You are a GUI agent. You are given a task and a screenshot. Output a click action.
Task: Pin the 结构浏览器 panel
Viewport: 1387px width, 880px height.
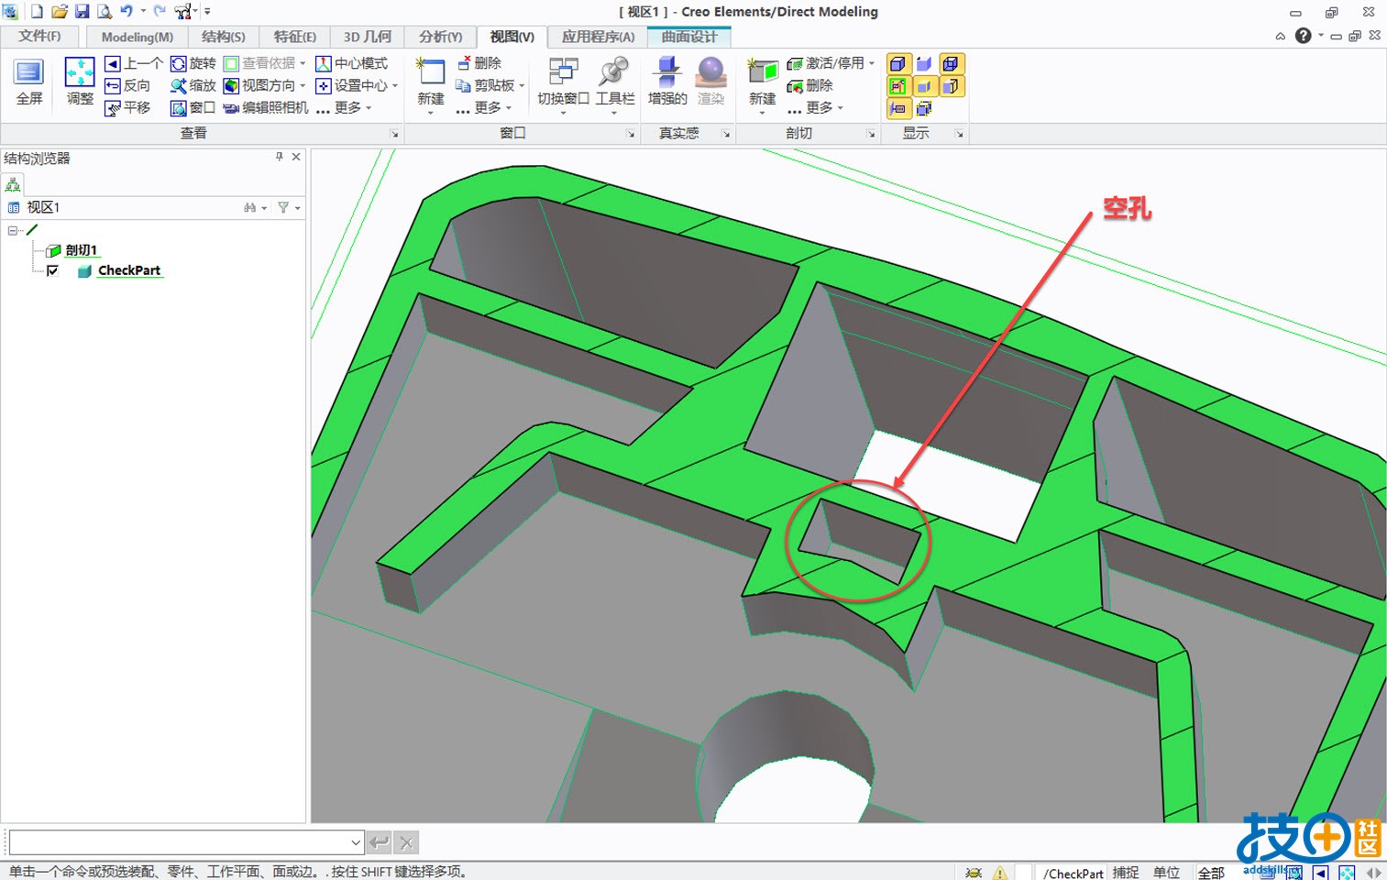(280, 157)
